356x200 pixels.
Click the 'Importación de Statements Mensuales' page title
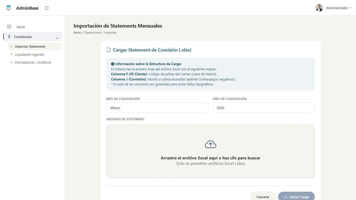(x=118, y=26)
